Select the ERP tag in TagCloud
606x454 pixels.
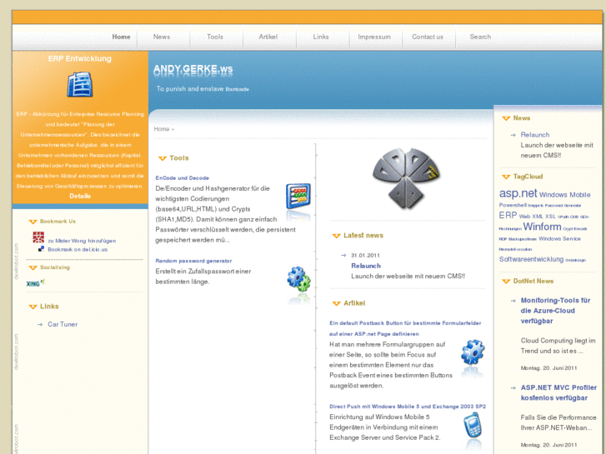(508, 215)
